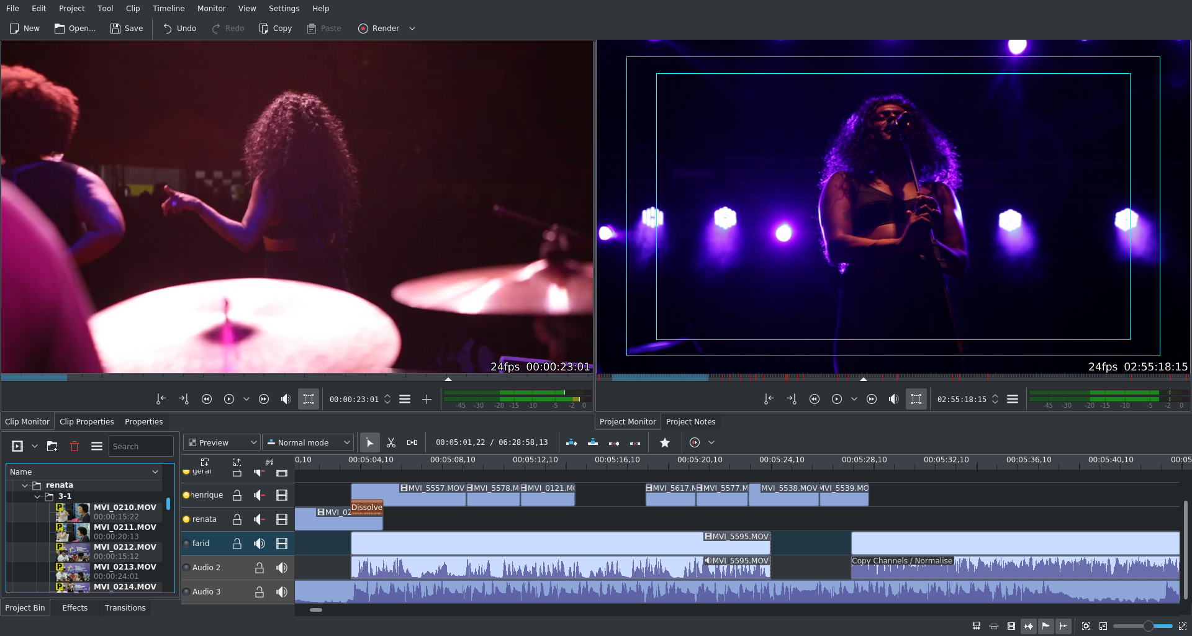Hide video on the henrique track
The image size is (1192, 636).
(282, 495)
